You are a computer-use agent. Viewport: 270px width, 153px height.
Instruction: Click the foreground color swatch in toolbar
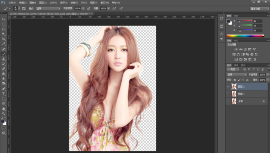(3, 121)
